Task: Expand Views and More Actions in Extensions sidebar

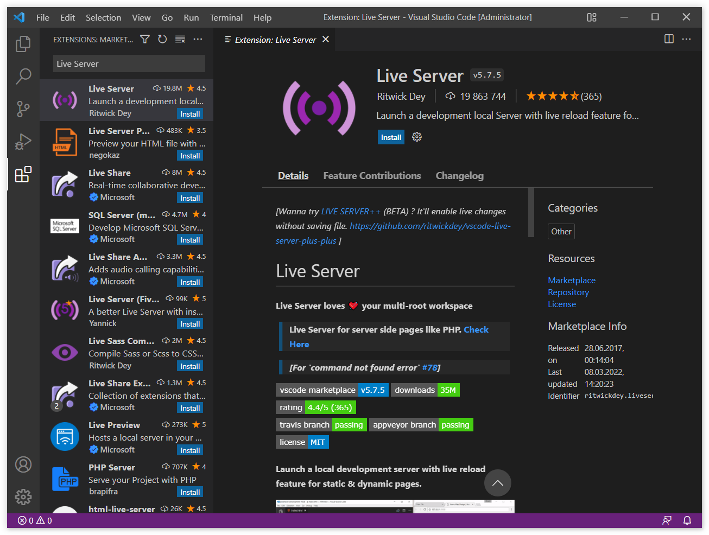Action: coord(198,39)
